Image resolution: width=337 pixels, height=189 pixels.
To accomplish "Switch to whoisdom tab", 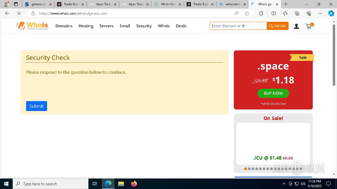I will (232, 4).
